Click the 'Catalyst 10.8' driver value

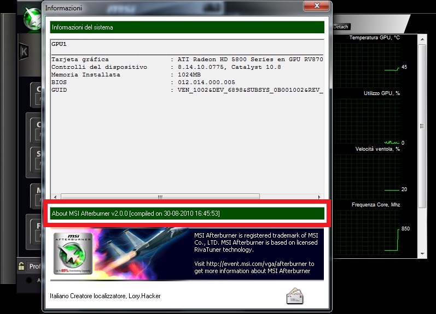tap(256, 67)
